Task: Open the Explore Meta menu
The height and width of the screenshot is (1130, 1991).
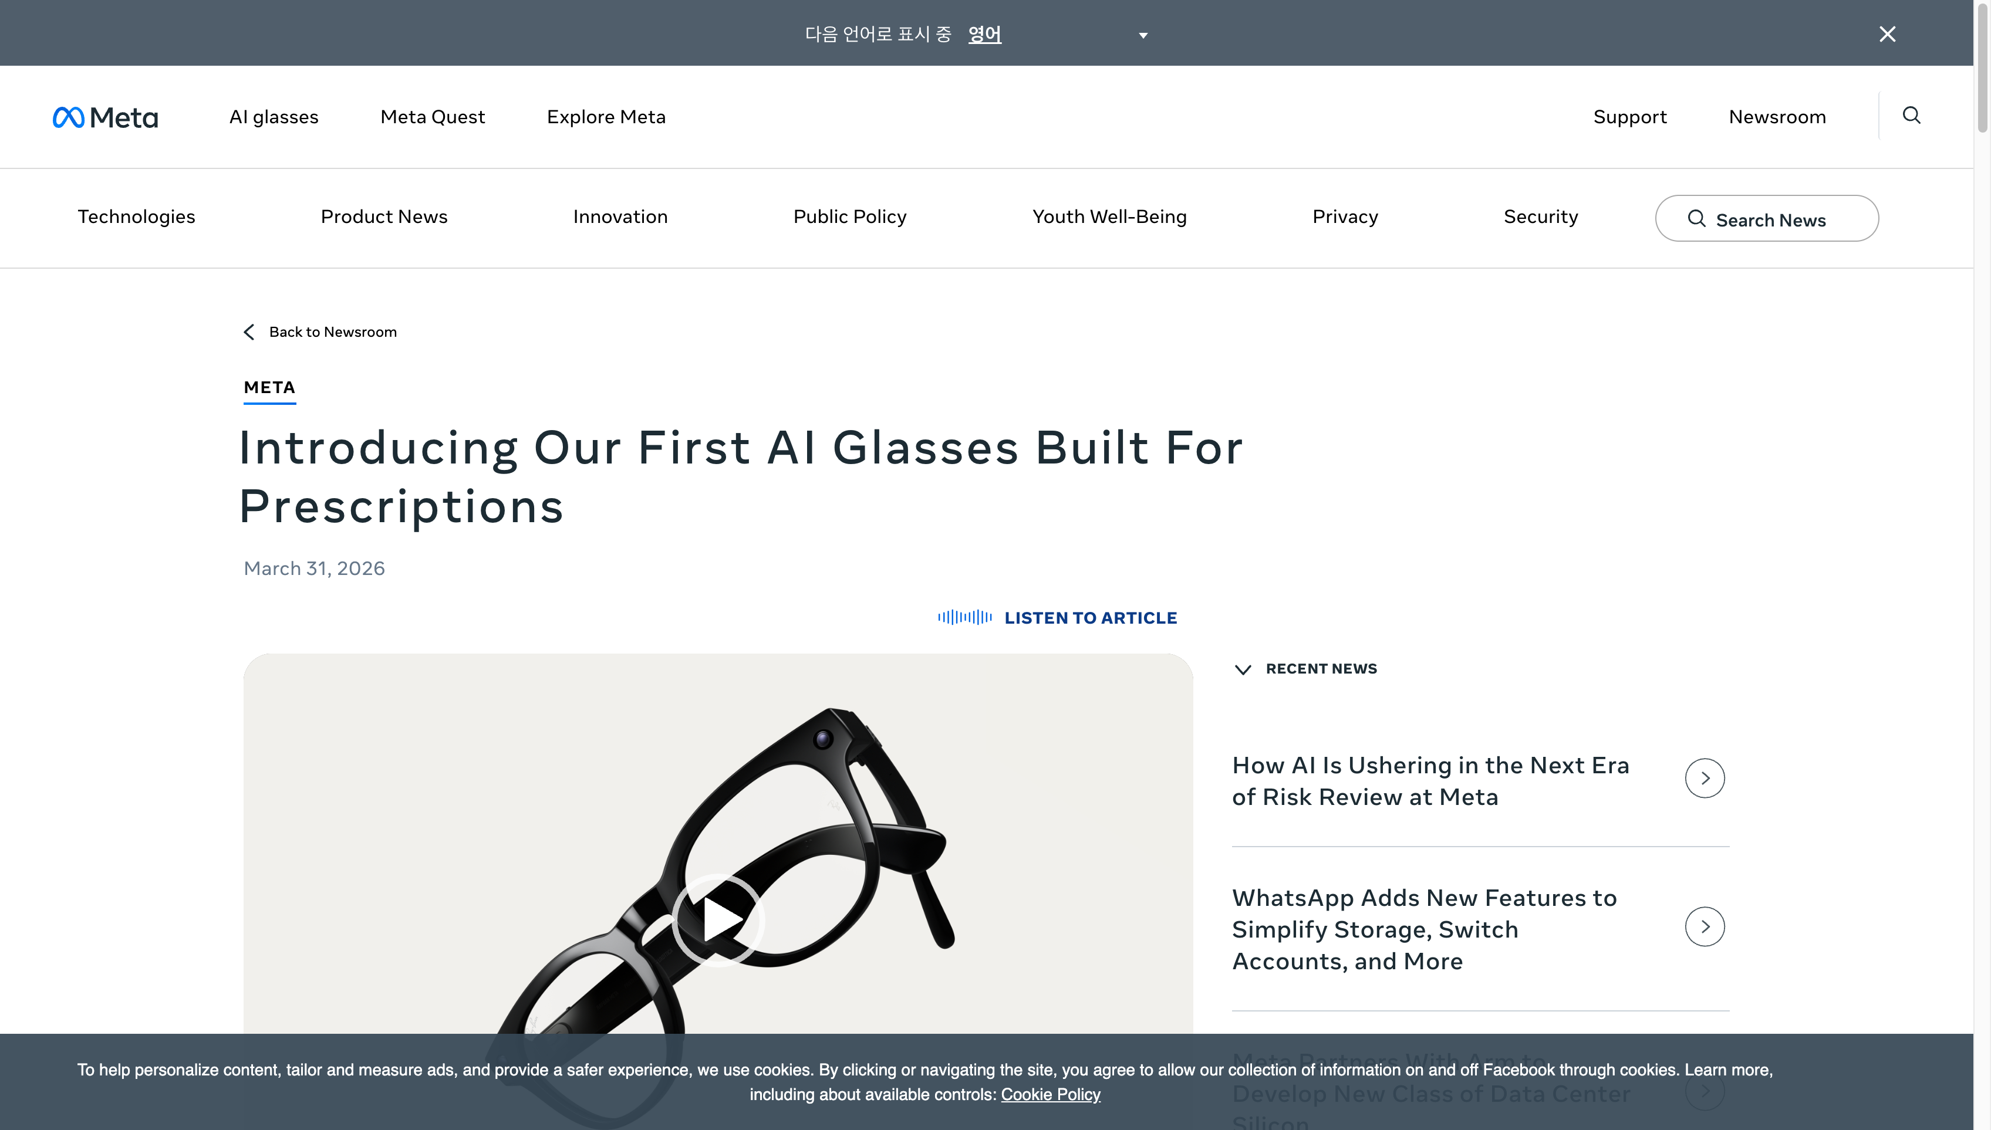Action: pos(606,117)
